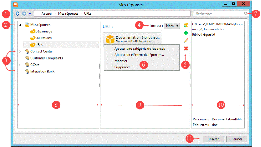The image size is (261, 147).
Task: Select Supprimer in the context menu
Action: tap(122, 67)
